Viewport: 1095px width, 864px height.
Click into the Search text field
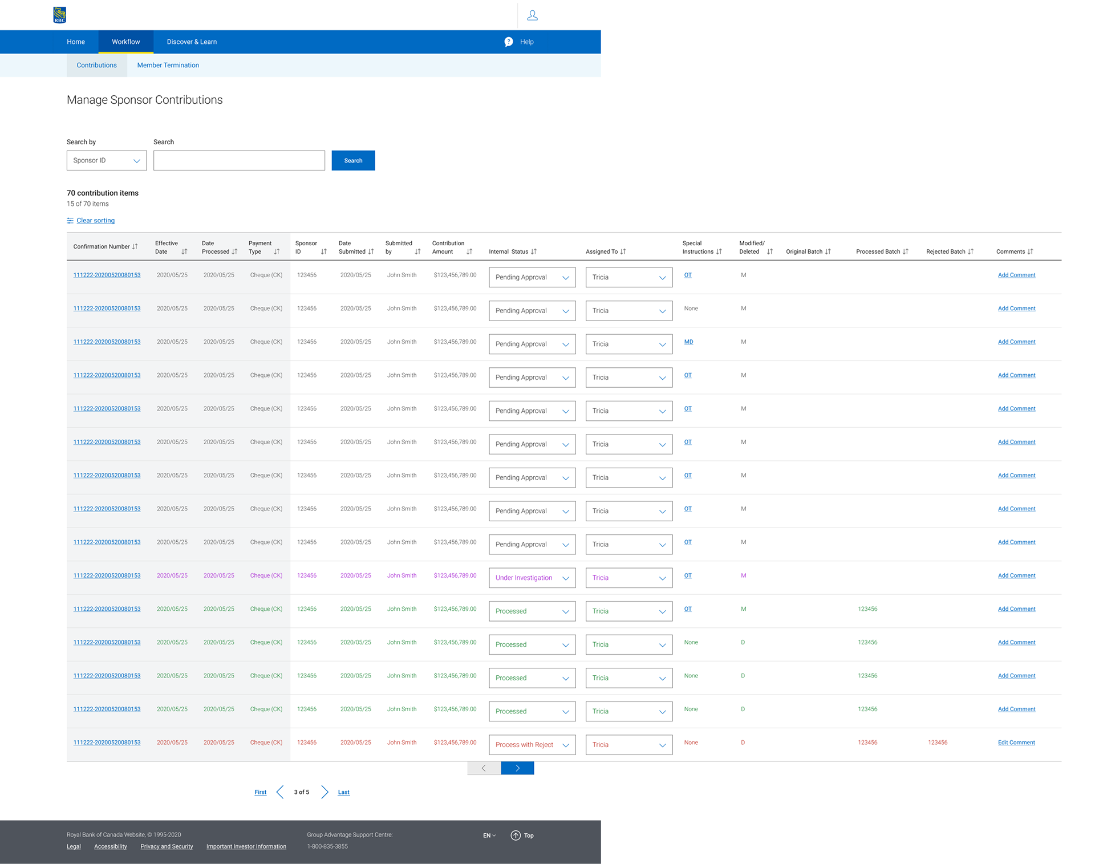click(x=239, y=161)
